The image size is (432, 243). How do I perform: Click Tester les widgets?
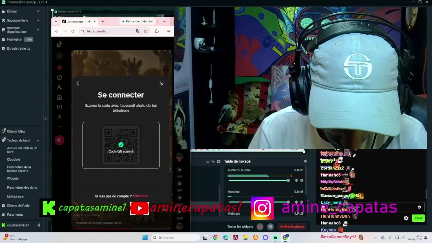tap(240, 226)
